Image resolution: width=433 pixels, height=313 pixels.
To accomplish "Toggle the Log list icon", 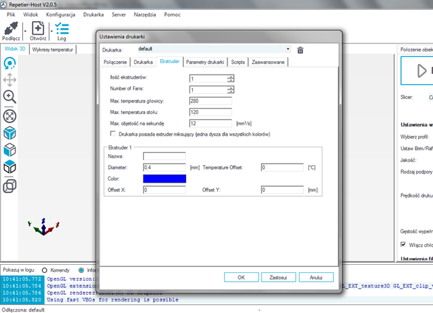I will [62, 29].
